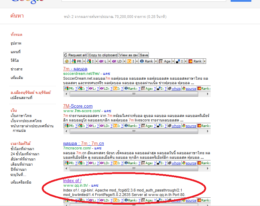The image size is (260, 206).
Task: Click the Yahoo LD parameter button
Action: [x=117, y=61]
